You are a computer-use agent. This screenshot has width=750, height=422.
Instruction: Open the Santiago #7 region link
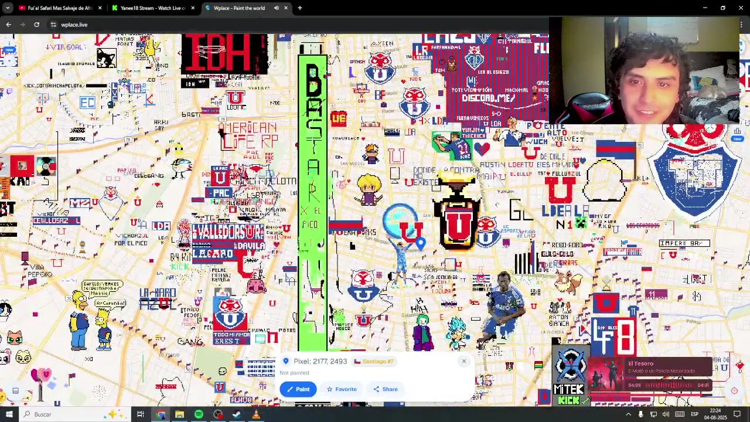pos(374,362)
